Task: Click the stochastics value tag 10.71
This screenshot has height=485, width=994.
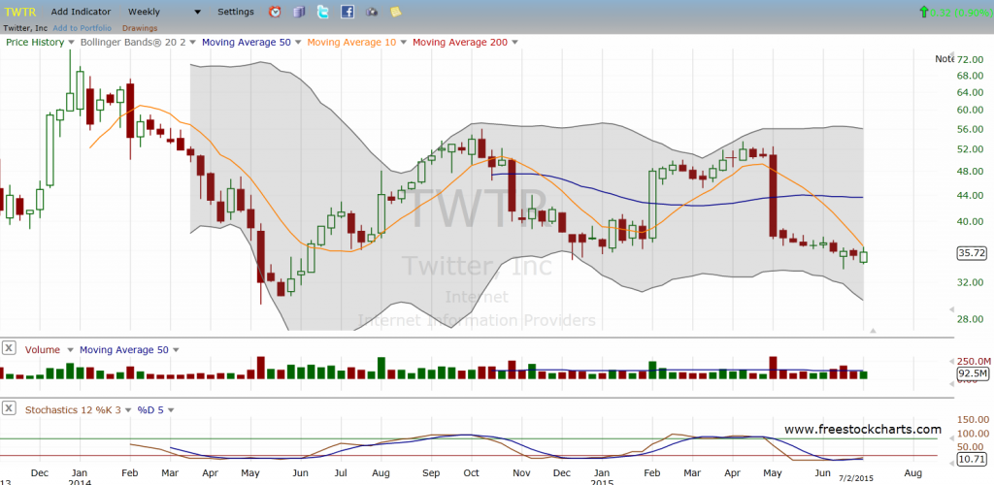Action: pyautogui.click(x=971, y=459)
